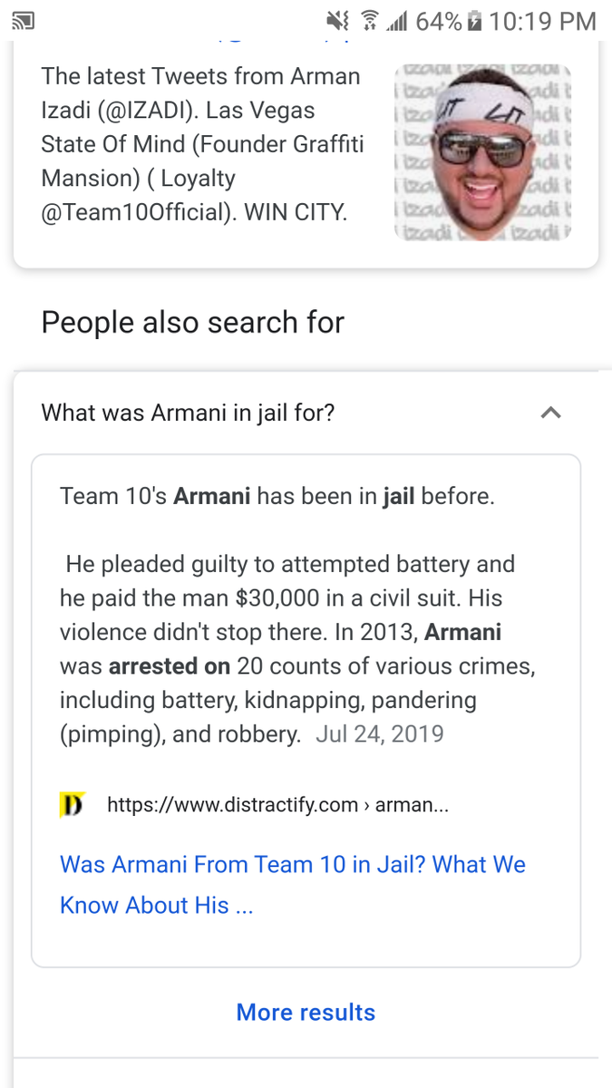The image size is (612, 1088).
Task: Open Arman Izadi profile thumbnail image
Action: pos(480,151)
